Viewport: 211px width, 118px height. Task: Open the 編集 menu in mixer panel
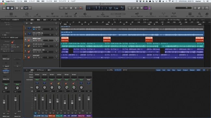pyautogui.click(x=32, y=70)
